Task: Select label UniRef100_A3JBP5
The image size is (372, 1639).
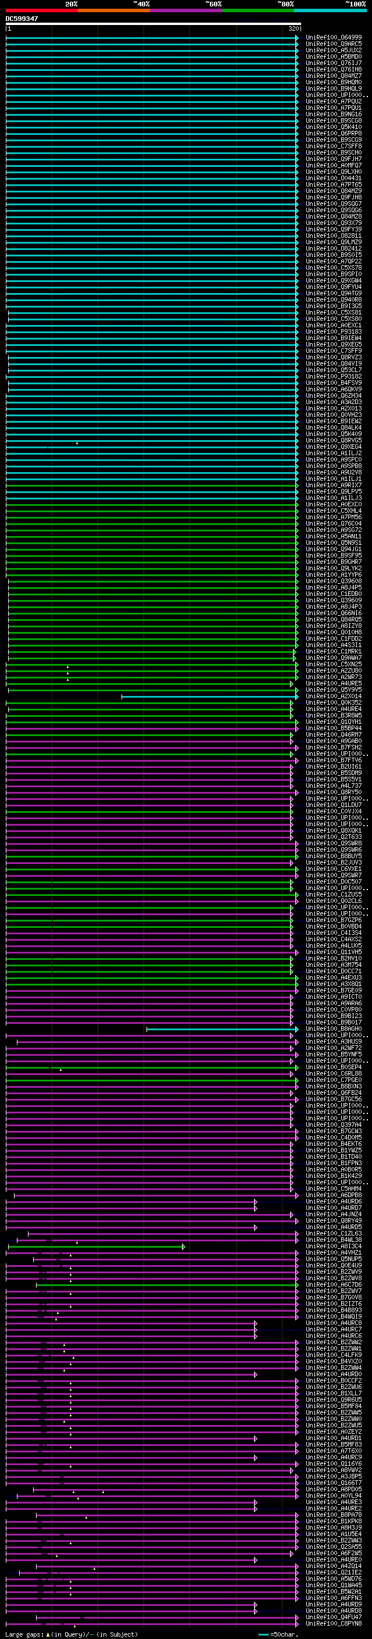Action: click(334, 1477)
